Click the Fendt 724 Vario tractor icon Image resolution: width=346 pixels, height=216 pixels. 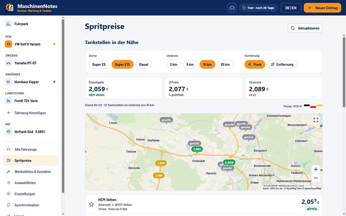pyautogui.click(x=8, y=101)
